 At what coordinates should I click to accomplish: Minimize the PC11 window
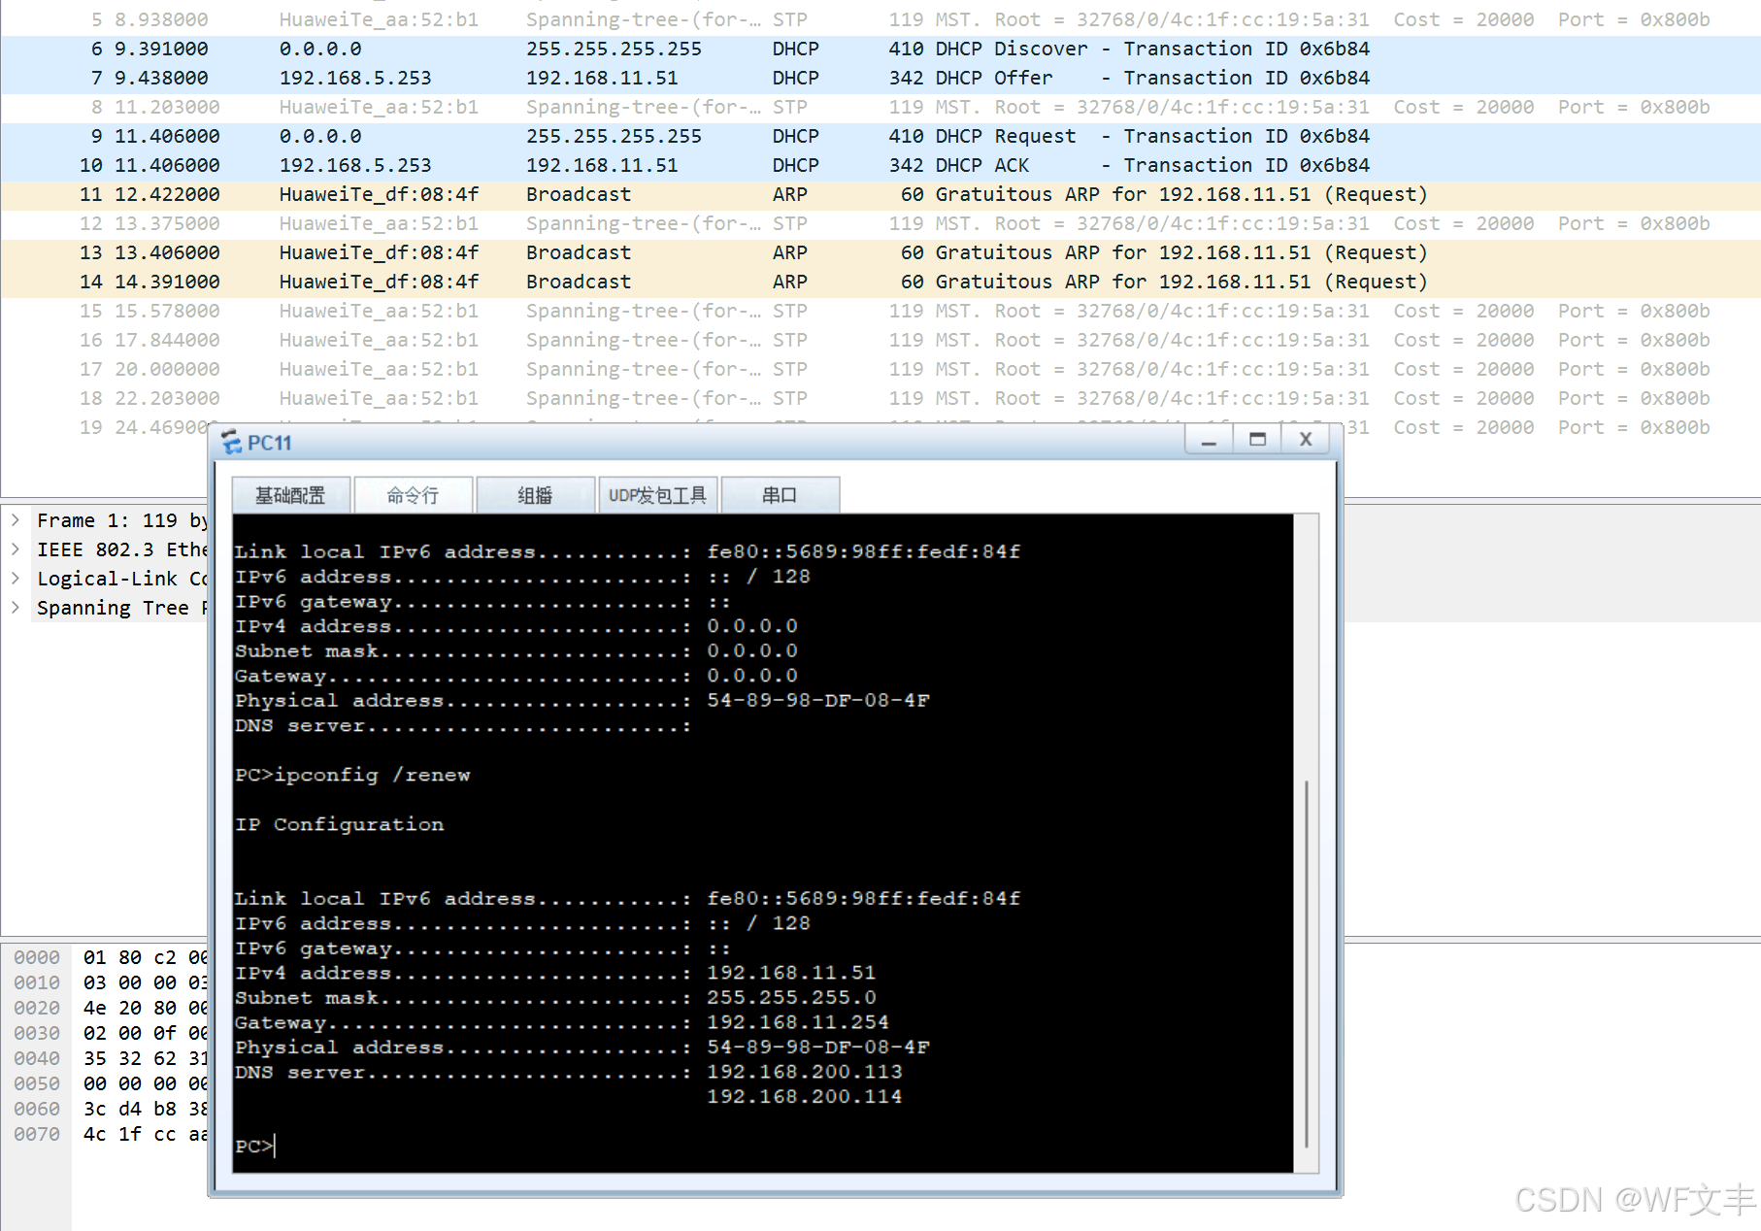coord(1209,440)
